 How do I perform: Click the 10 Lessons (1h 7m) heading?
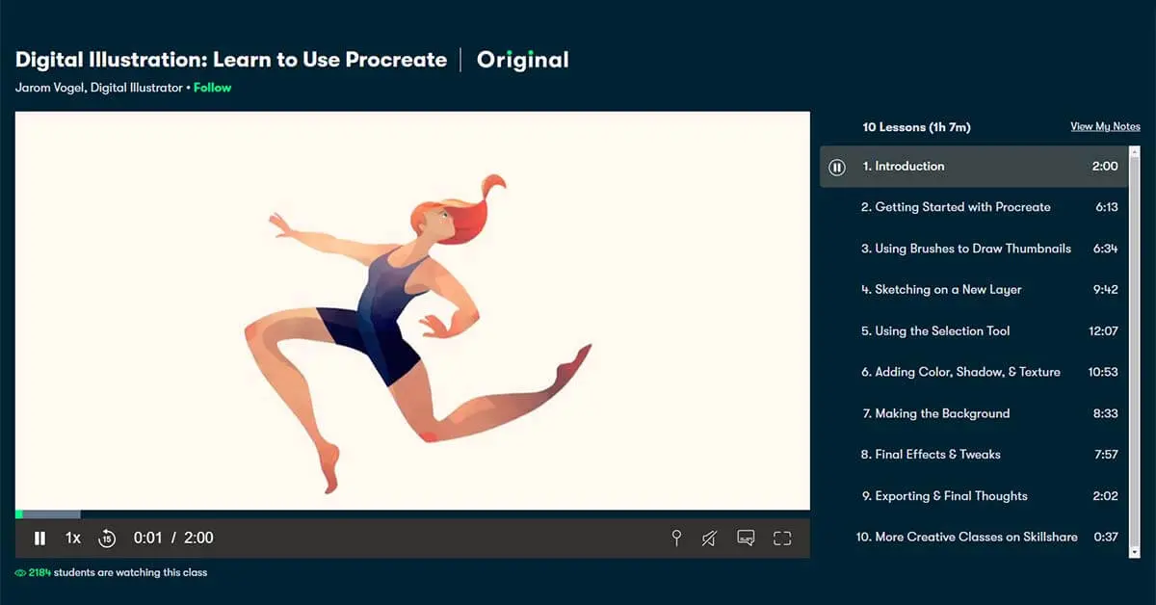click(916, 127)
